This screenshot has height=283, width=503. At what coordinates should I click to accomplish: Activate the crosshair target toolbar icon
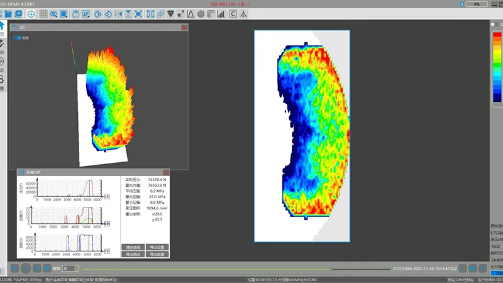click(31, 14)
